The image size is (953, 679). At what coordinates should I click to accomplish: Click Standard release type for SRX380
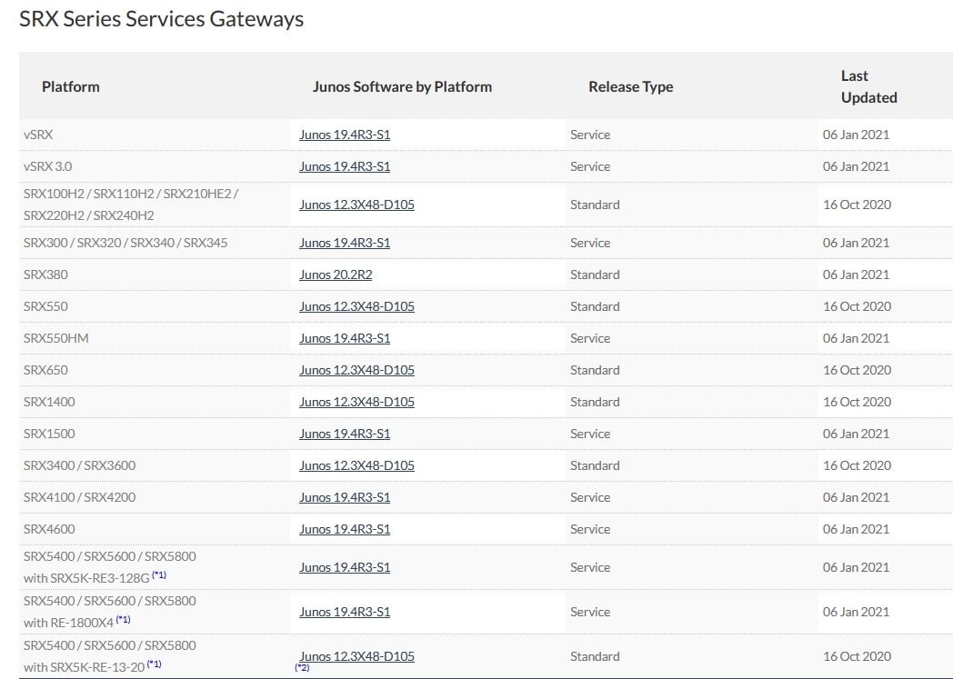click(x=595, y=275)
